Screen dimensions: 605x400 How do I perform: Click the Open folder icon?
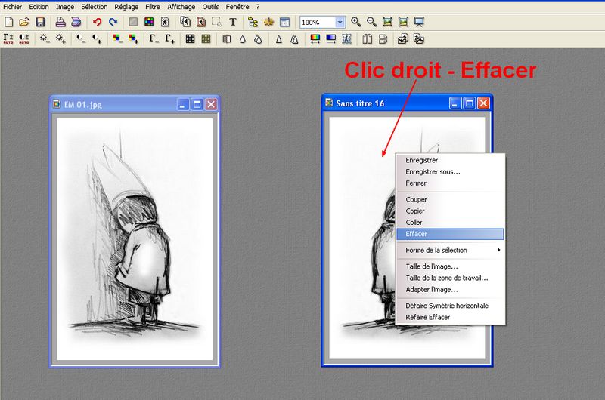(x=24, y=23)
